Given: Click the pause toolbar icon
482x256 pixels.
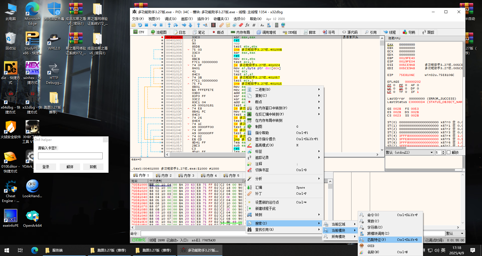Looking at the screenshot, I should click(x=161, y=25).
